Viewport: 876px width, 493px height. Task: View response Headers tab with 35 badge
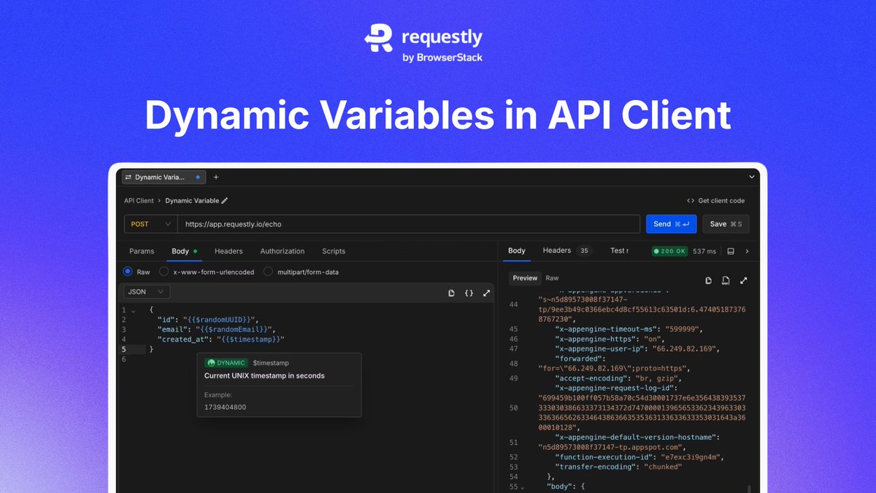pyautogui.click(x=567, y=251)
